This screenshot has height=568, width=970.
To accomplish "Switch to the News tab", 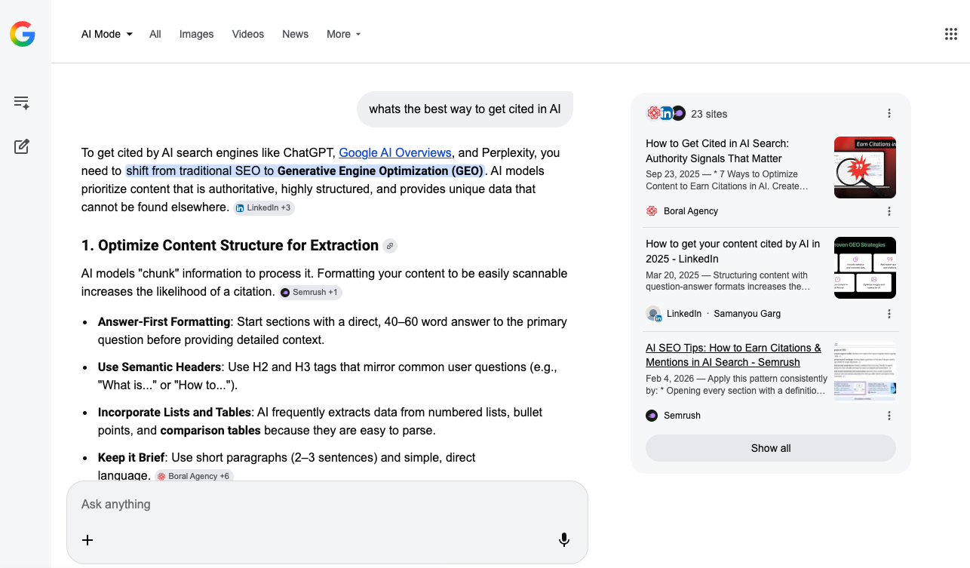I will (x=295, y=34).
